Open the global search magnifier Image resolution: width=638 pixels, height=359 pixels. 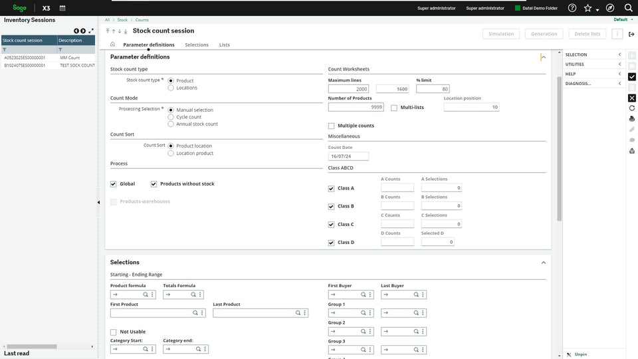628,8
